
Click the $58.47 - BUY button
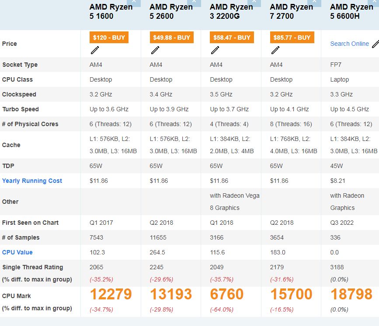[232, 38]
